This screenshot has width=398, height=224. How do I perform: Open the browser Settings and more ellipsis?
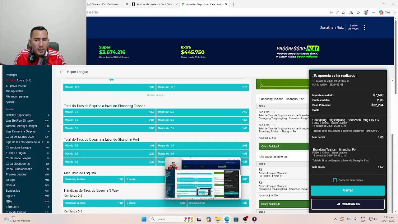(373, 12)
